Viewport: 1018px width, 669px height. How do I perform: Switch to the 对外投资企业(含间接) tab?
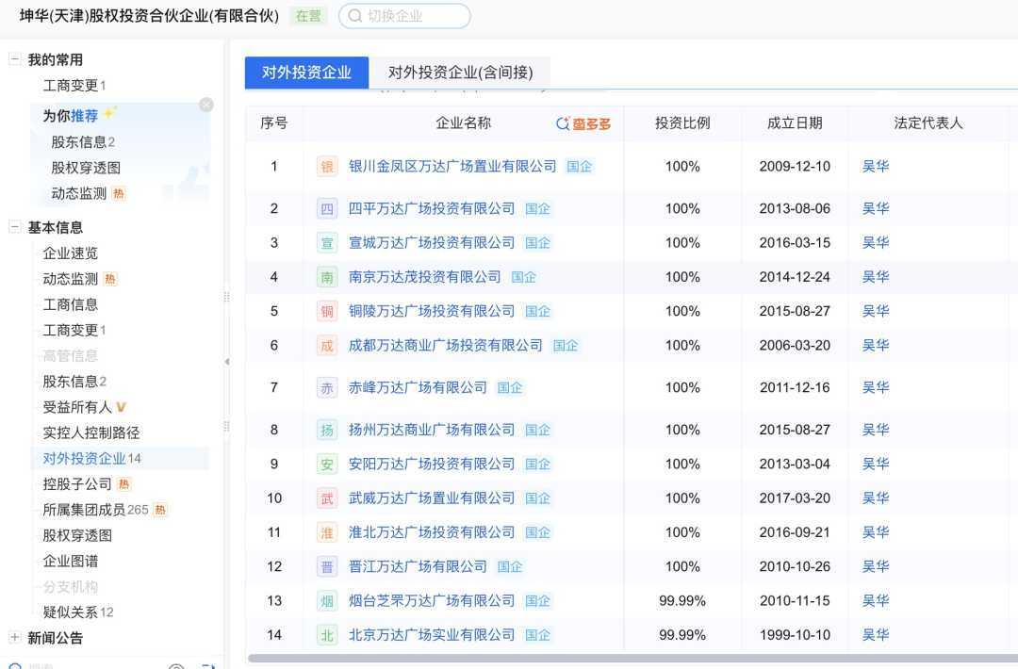[x=460, y=73]
